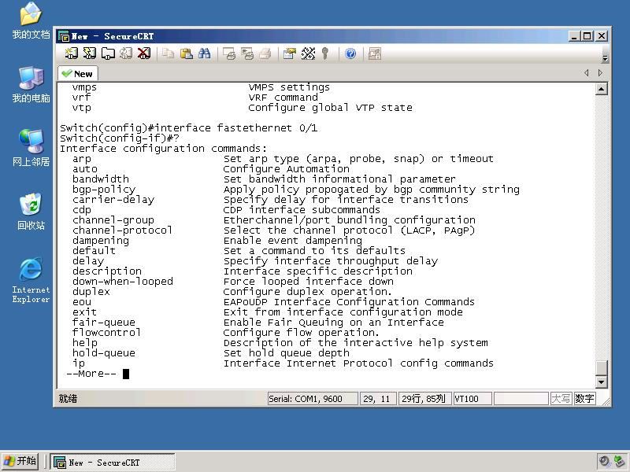Click the tab scroll right arrow
The image size is (630, 472).
600,72
